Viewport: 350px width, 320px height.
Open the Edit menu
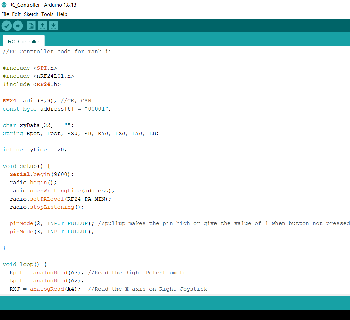pyautogui.click(x=16, y=14)
